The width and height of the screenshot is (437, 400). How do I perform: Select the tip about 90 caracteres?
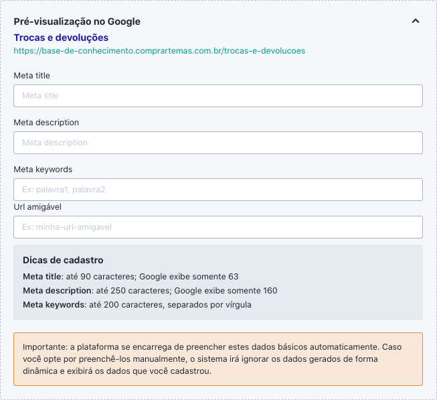click(x=130, y=277)
